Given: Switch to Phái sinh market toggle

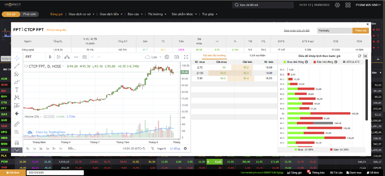Looking at the screenshot, I should [30, 14].
